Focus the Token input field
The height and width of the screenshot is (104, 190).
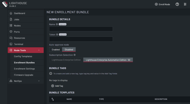81,39
